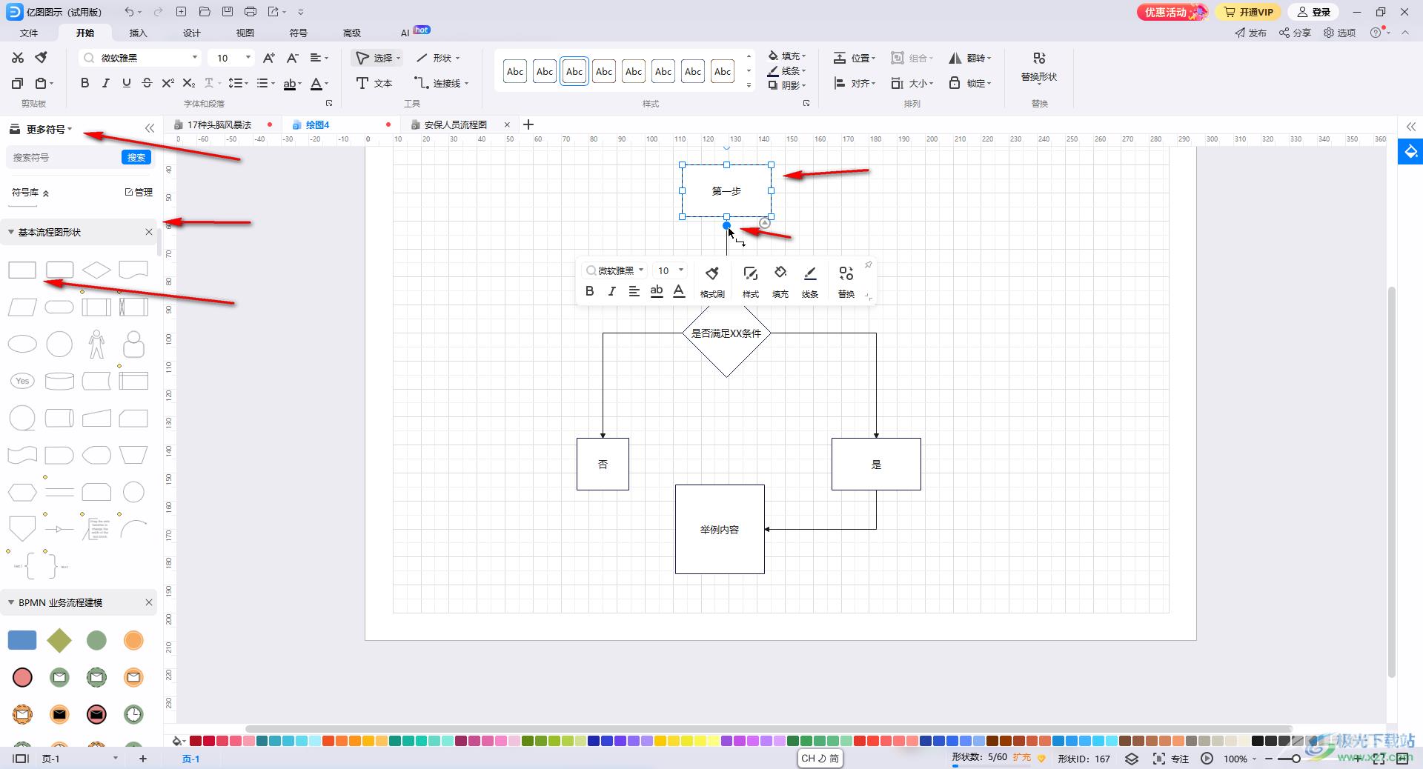
Task: Collapse the left symbol panel
Action: pyautogui.click(x=150, y=128)
